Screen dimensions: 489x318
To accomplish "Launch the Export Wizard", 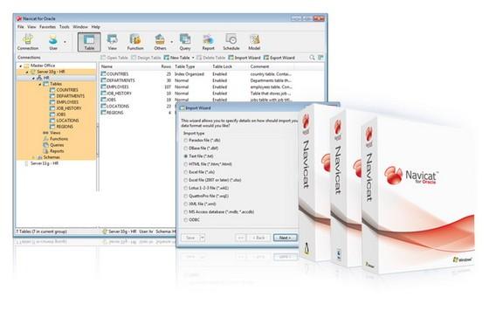I will pyautogui.click(x=279, y=58).
